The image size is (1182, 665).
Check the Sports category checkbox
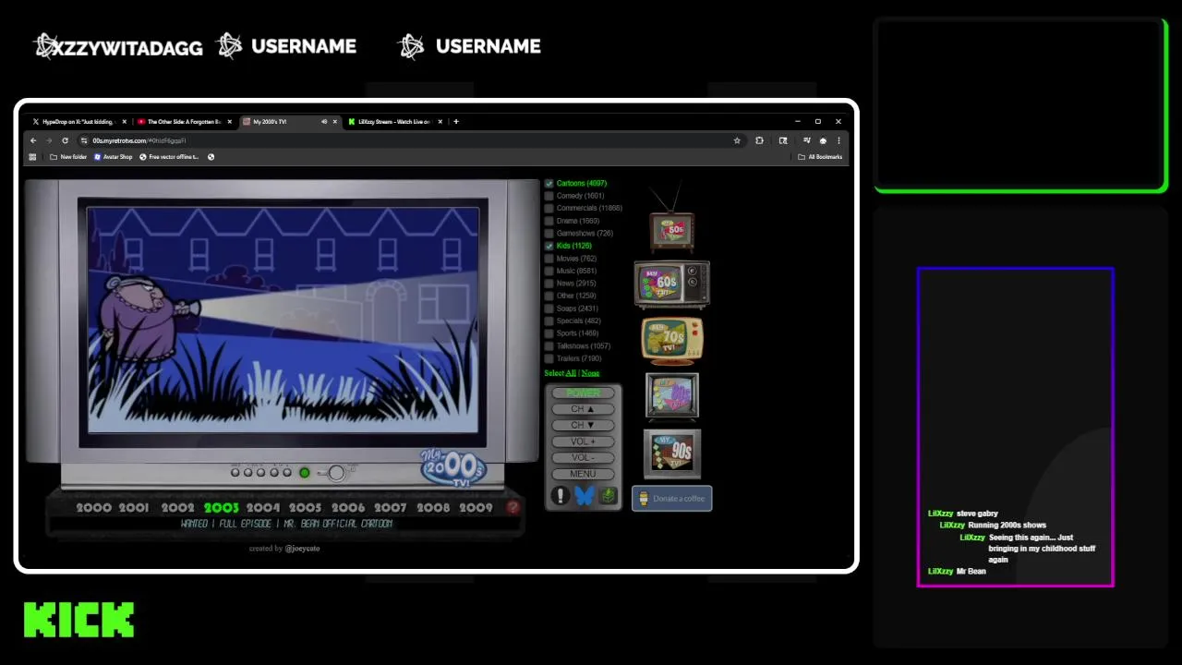click(x=549, y=333)
